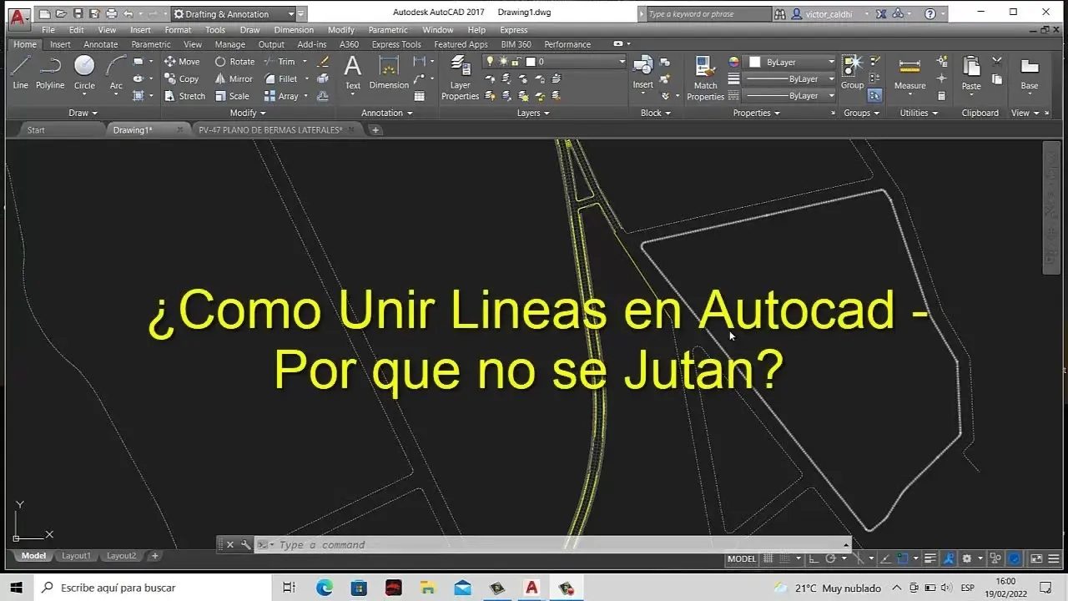Click the new drawing tab plus button

[375, 130]
